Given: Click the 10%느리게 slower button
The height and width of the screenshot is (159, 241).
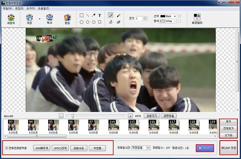Looking at the screenshot, I should click(60, 148).
